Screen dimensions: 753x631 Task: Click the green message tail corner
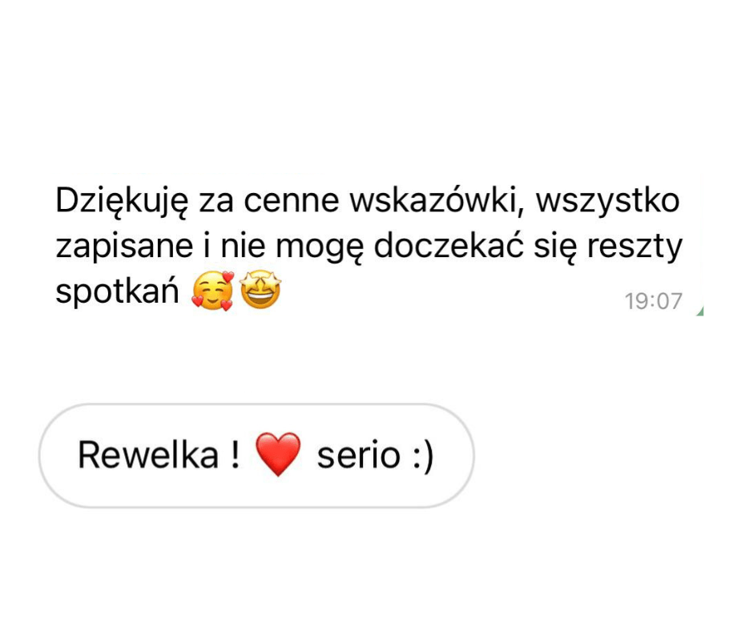tap(700, 311)
